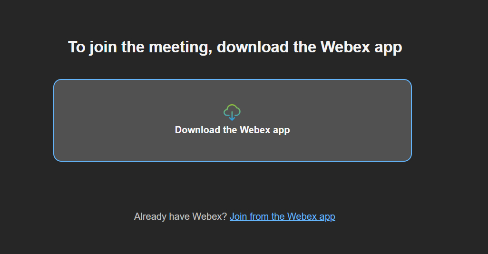The height and width of the screenshot is (254, 488).
Task: Click the word "Already" below the divider
Action: pos(149,217)
